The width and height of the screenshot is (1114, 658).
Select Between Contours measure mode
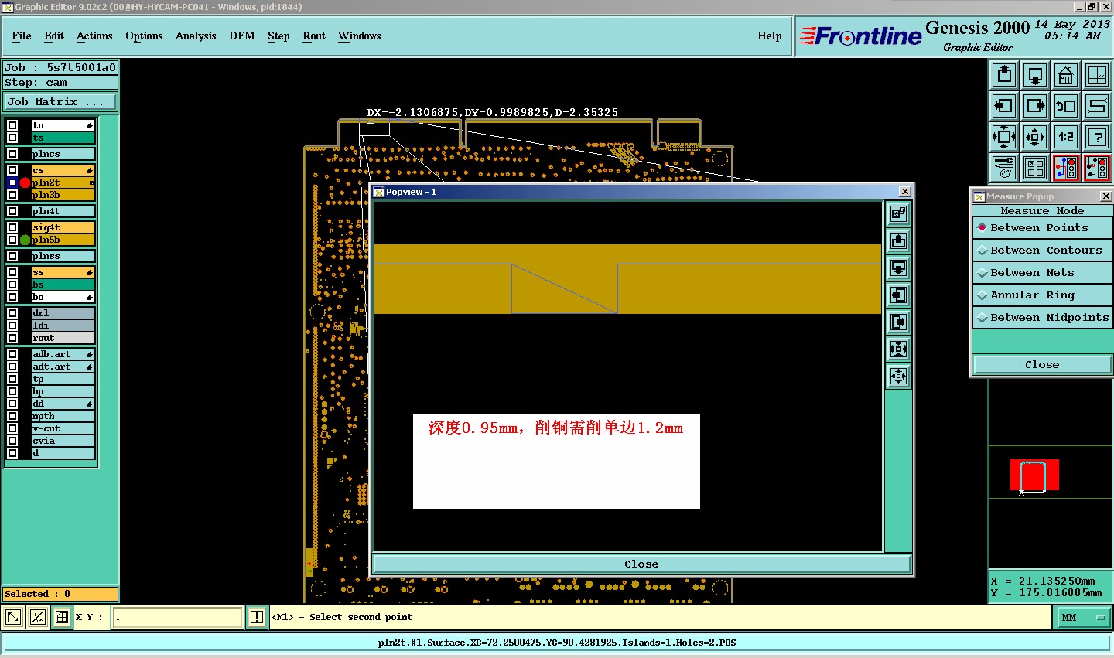click(1042, 251)
